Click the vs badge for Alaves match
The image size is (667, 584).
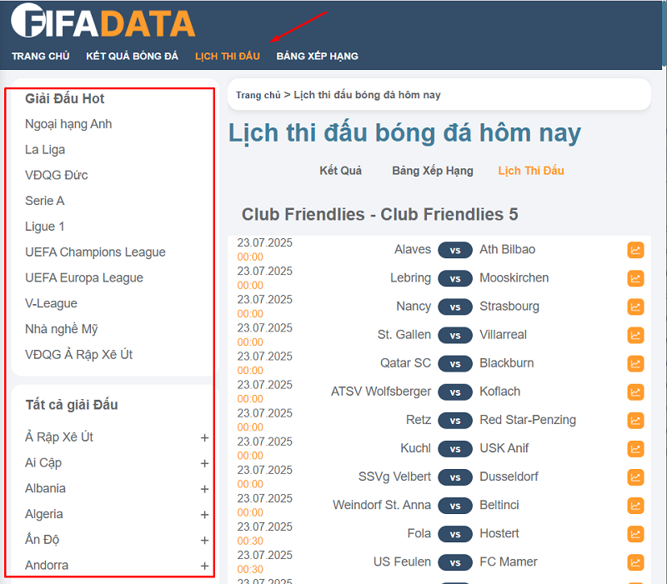(455, 250)
